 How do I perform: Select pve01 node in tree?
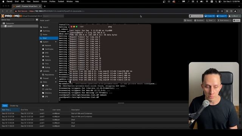10,26
